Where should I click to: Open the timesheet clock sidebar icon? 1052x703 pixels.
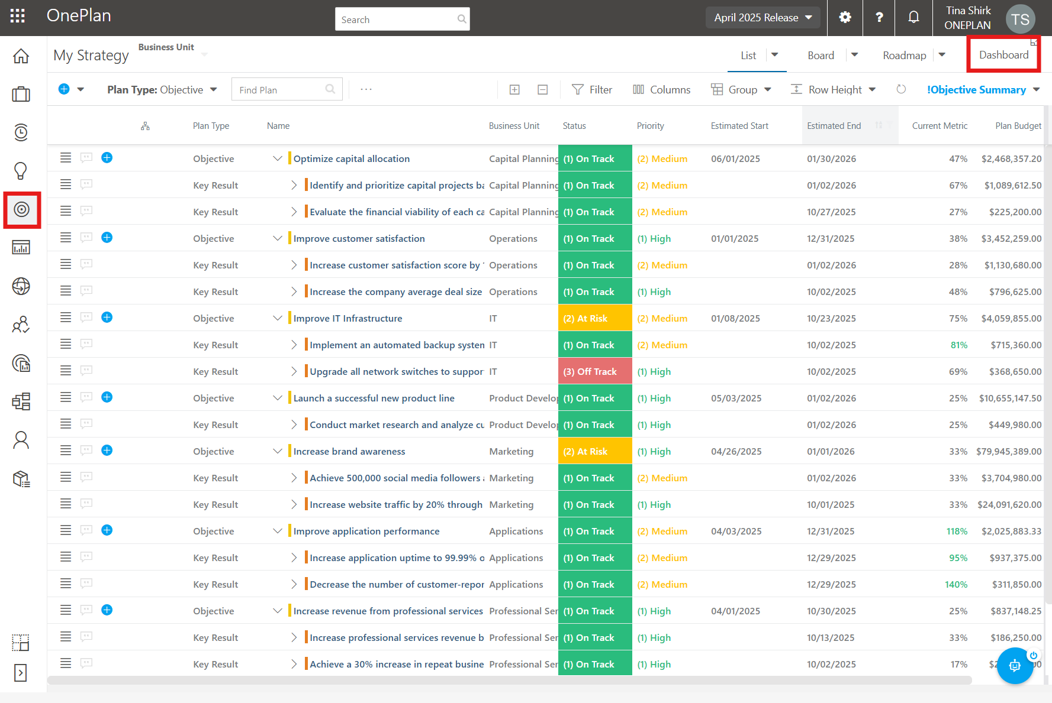coord(21,132)
